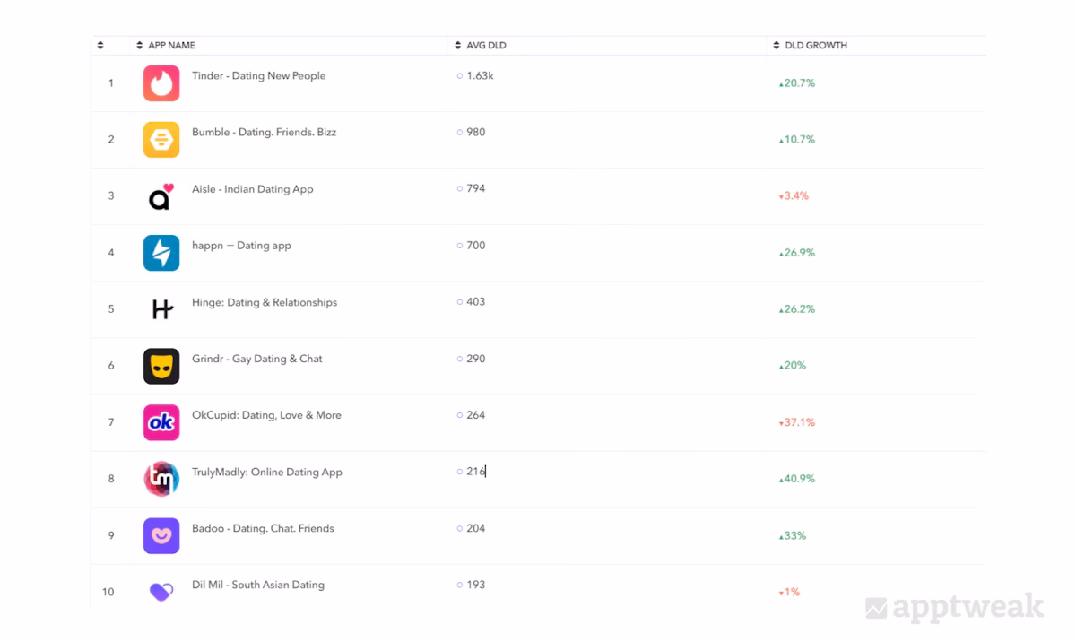Select the Grindr mask icon
The width and height of the screenshot is (1076, 642).
click(x=161, y=366)
